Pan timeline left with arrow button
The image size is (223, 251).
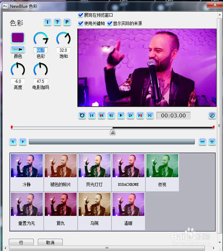(x=13, y=142)
